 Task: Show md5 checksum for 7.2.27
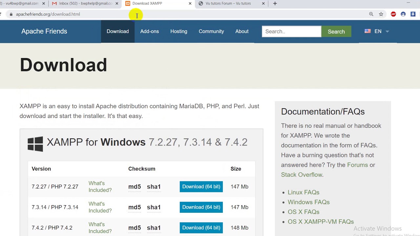pos(135,187)
